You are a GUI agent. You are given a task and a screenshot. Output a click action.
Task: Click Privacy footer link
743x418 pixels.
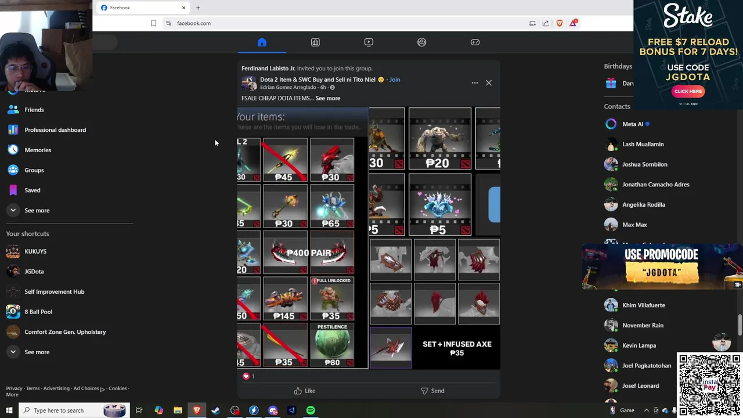[14, 388]
